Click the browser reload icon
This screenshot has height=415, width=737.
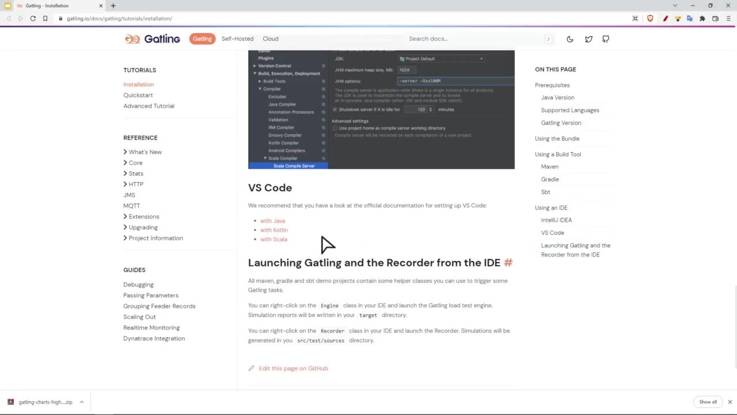pyautogui.click(x=33, y=18)
